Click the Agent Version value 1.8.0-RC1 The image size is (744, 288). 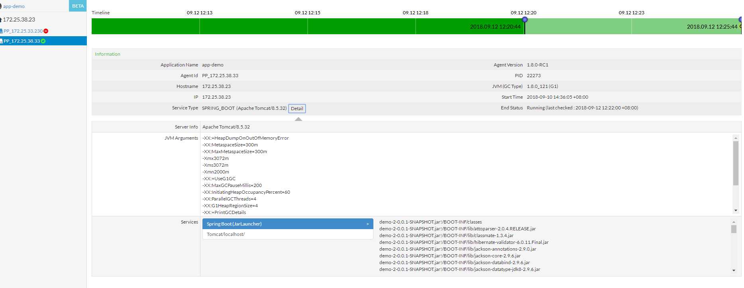(538, 65)
